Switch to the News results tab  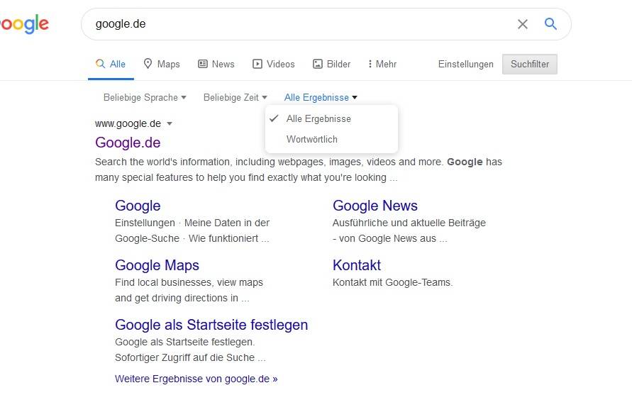[216, 64]
